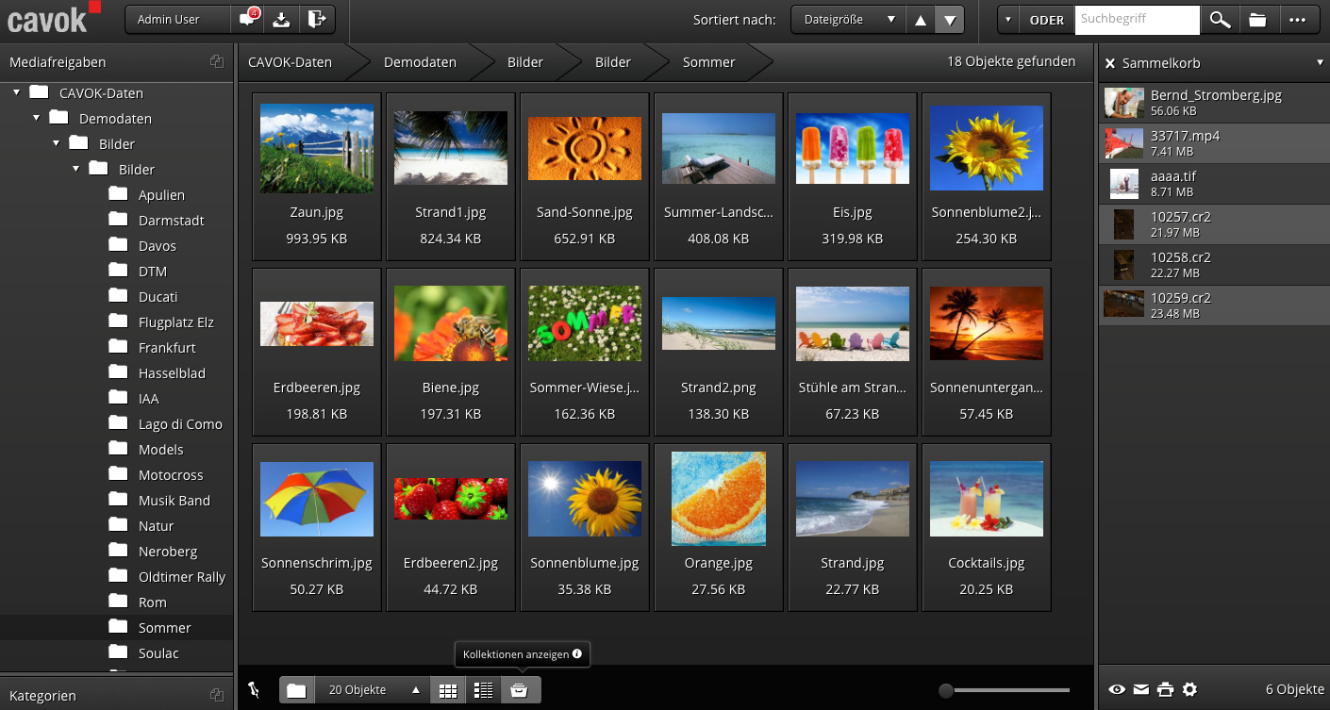Select the Ducati folder
This screenshot has width=1330, height=710.
click(158, 297)
